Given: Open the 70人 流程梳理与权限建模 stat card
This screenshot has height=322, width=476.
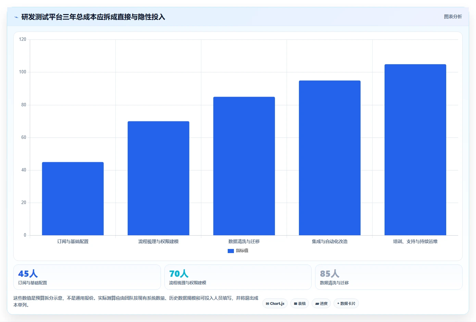Looking at the screenshot, I should pyautogui.click(x=238, y=277).
